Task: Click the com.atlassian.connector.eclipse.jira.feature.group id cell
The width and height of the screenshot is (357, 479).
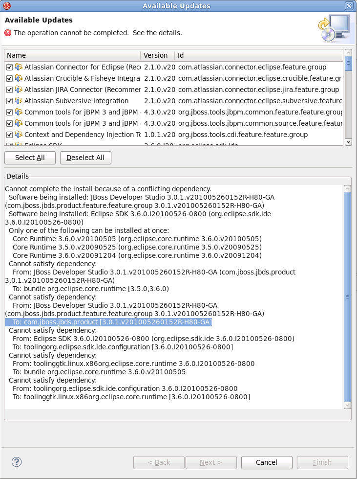Action: click(258, 90)
